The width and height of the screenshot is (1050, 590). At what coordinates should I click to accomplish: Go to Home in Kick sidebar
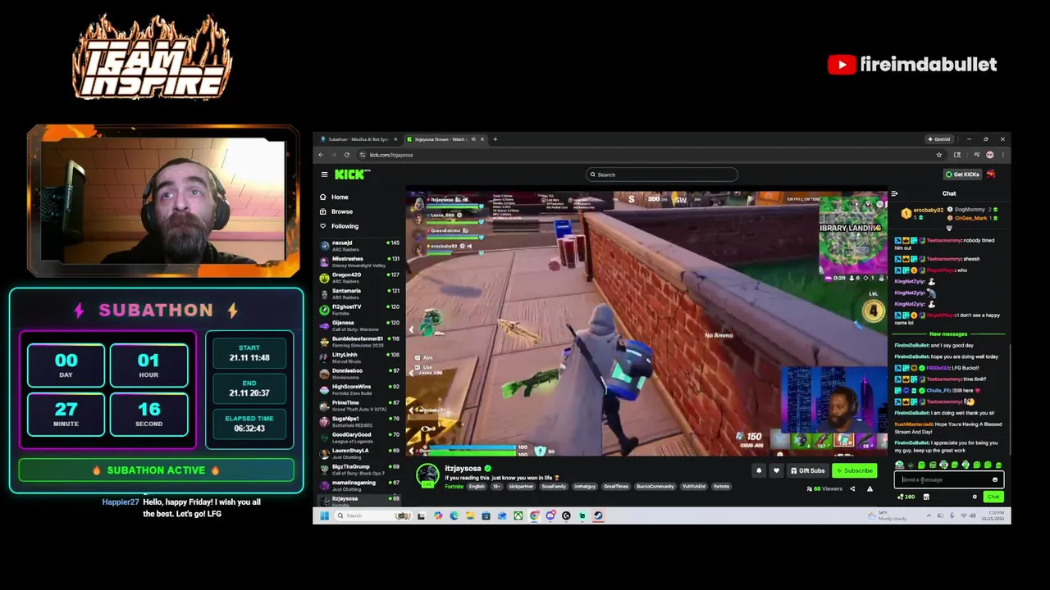(334, 197)
